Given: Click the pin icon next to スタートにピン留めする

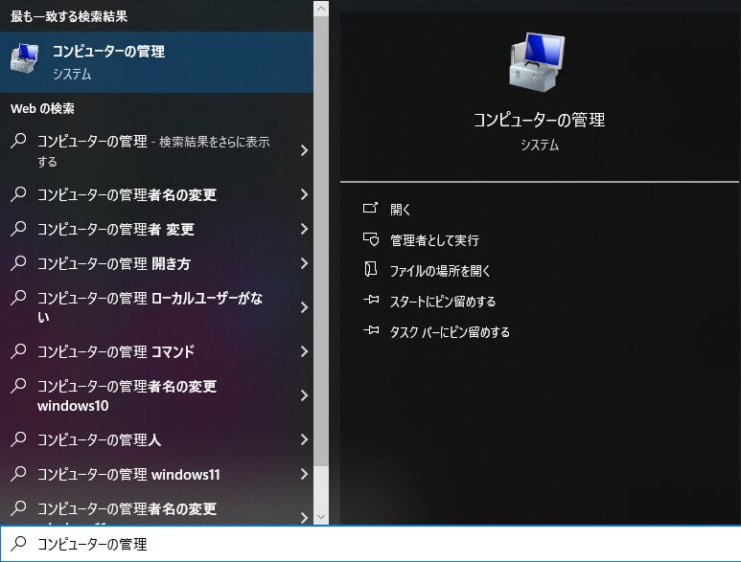Looking at the screenshot, I should pyautogui.click(x=371, y=300).
